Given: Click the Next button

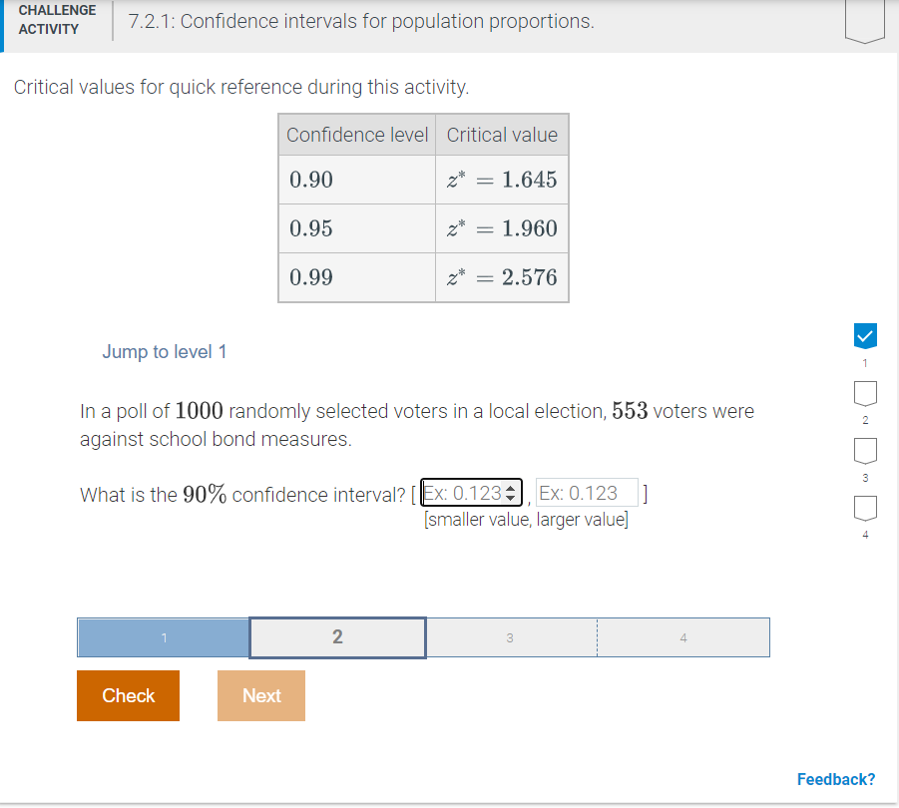Looking at the screenshot, I should pos(260,695).
